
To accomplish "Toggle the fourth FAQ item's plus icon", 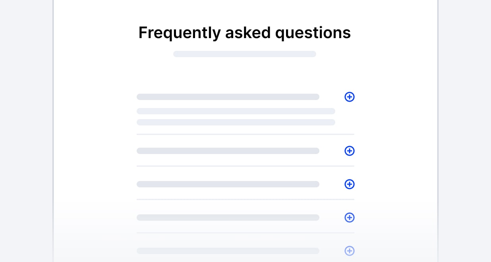I will pos(350,218).
